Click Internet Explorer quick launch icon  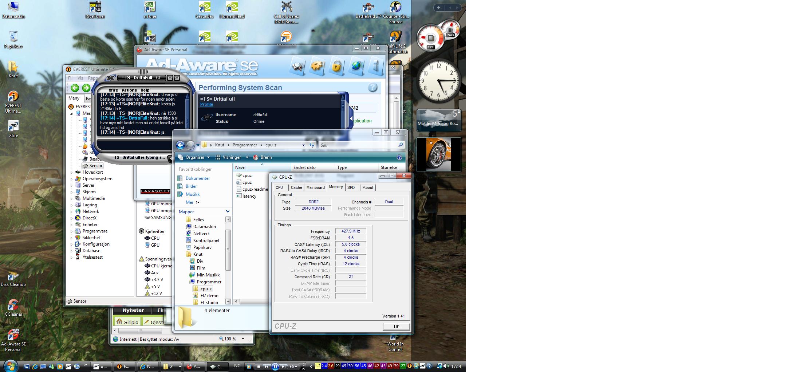pyautogui.click(x=35, y=367)
